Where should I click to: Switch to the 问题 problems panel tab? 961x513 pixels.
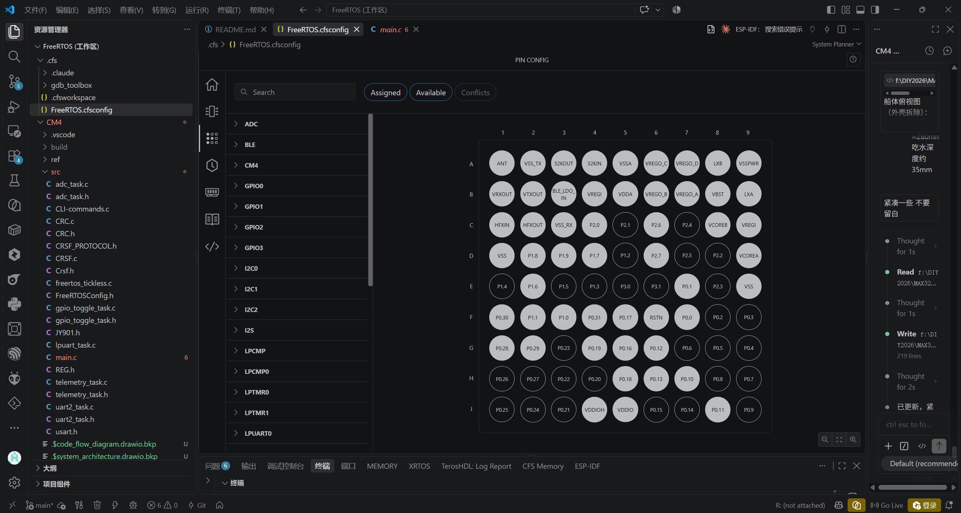click(x=217, y=466)
